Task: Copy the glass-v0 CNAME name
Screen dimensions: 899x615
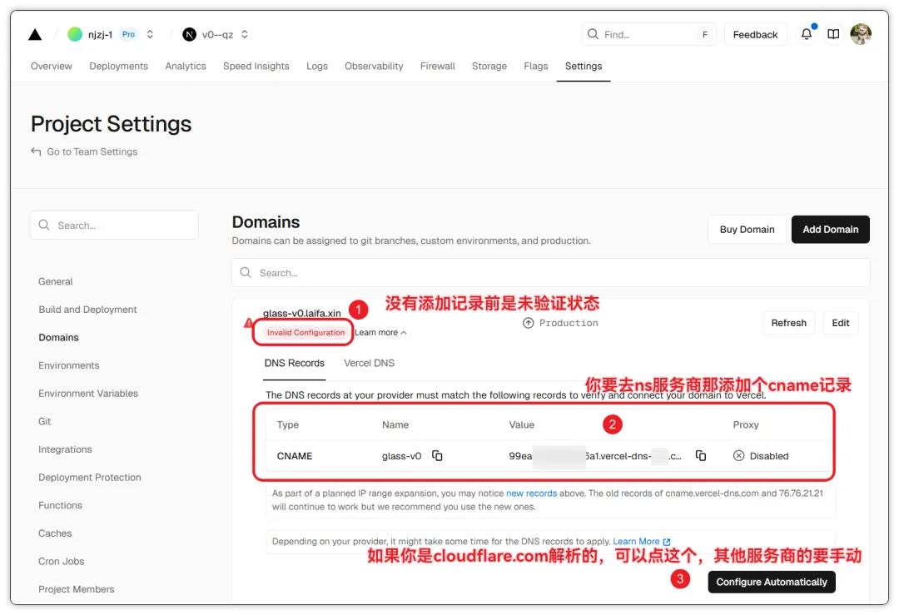Action: (437, 456)
